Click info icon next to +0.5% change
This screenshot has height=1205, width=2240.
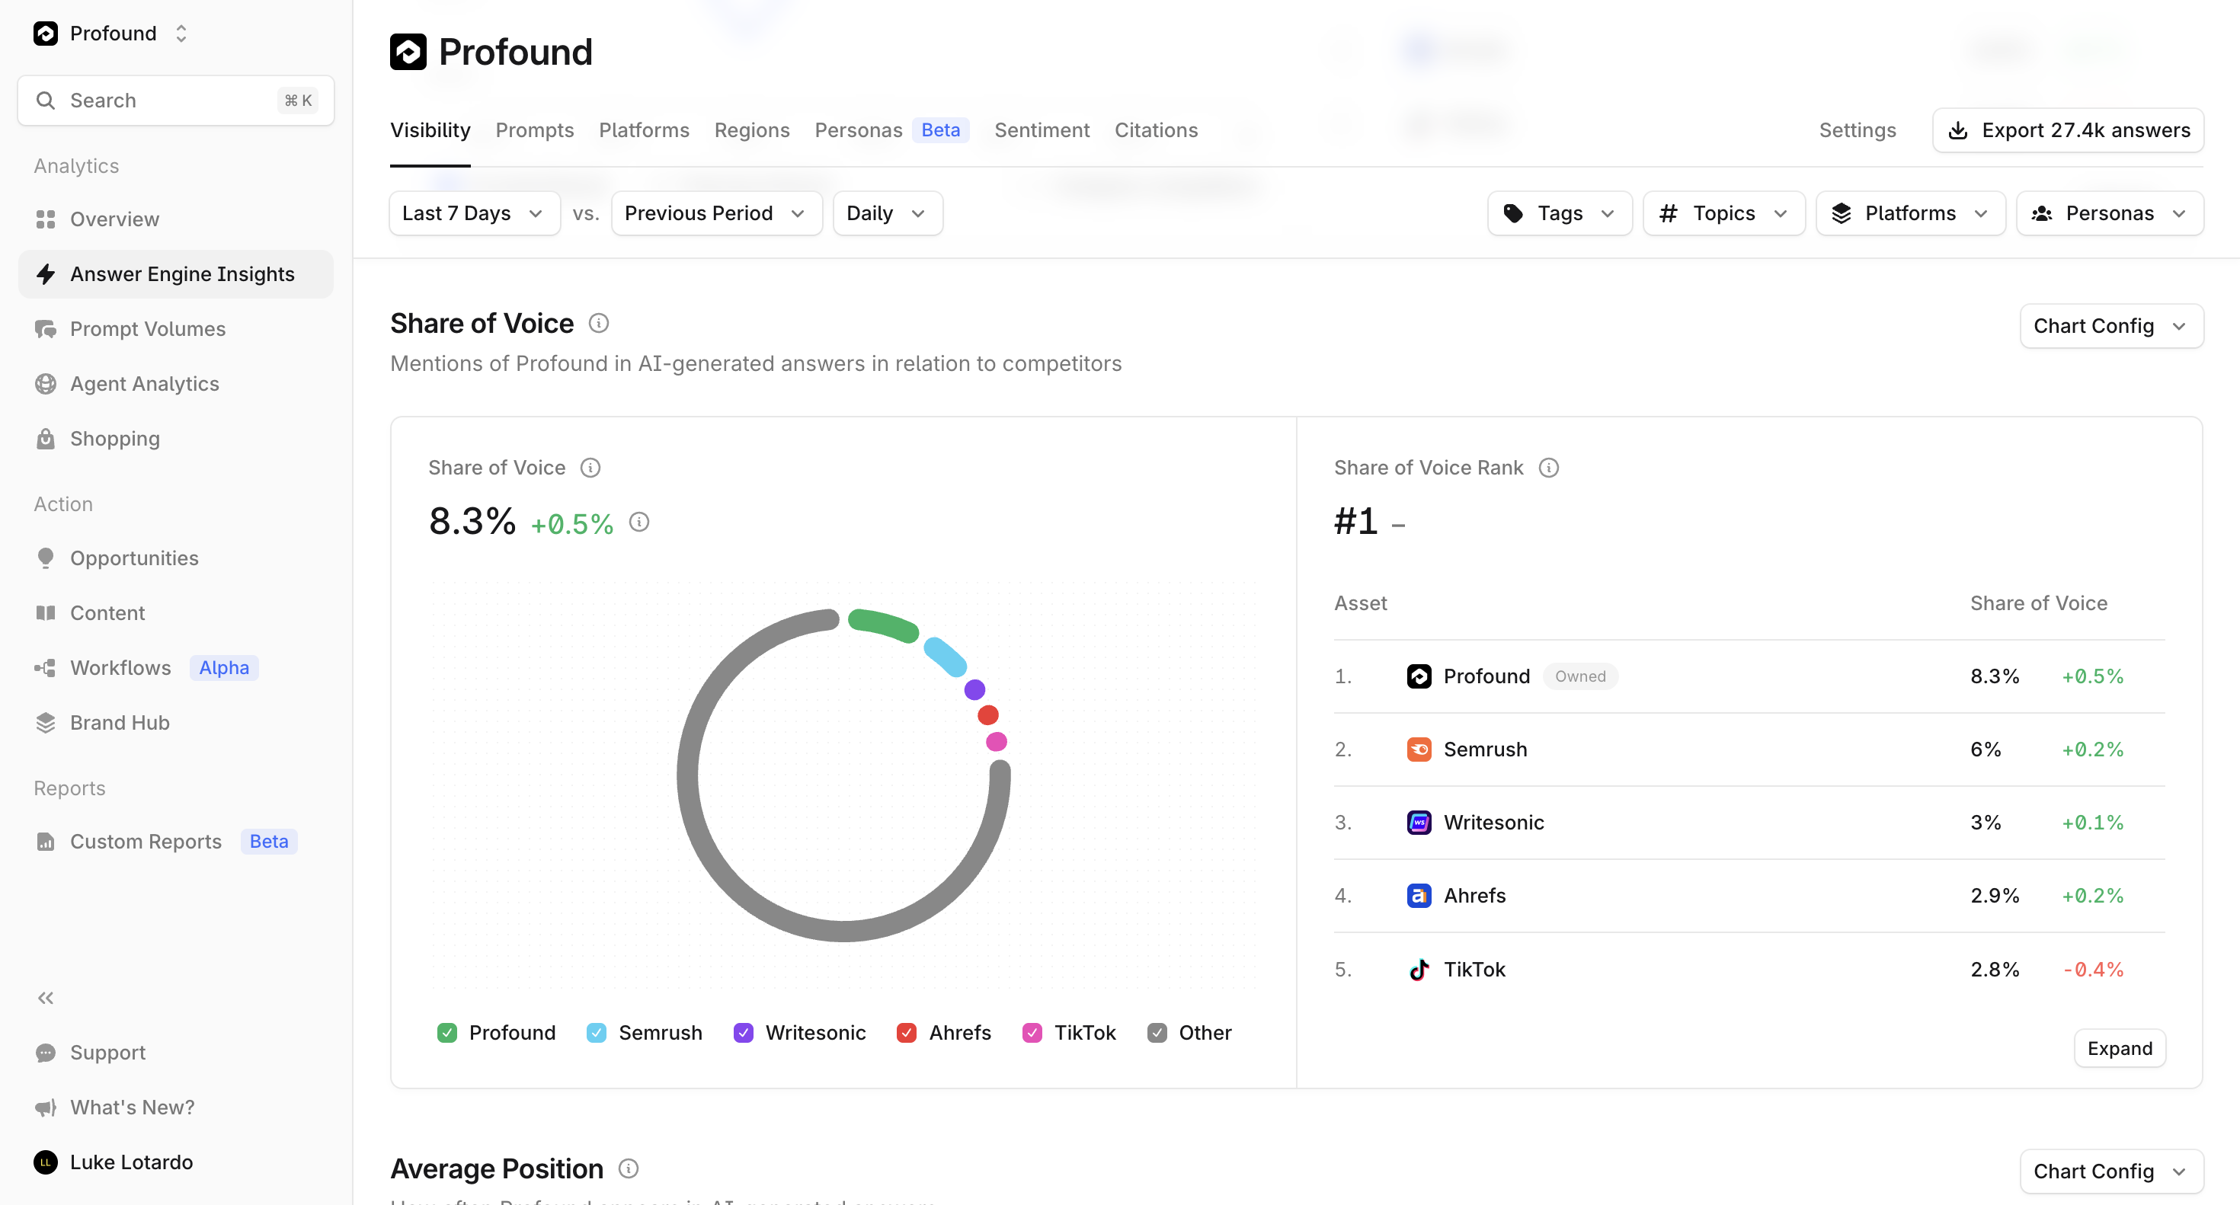(x=639, y=522)
